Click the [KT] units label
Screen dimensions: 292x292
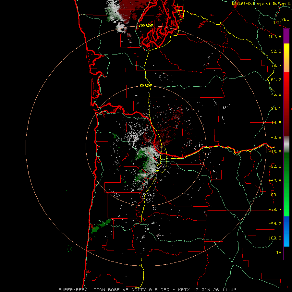coord(277,22)
